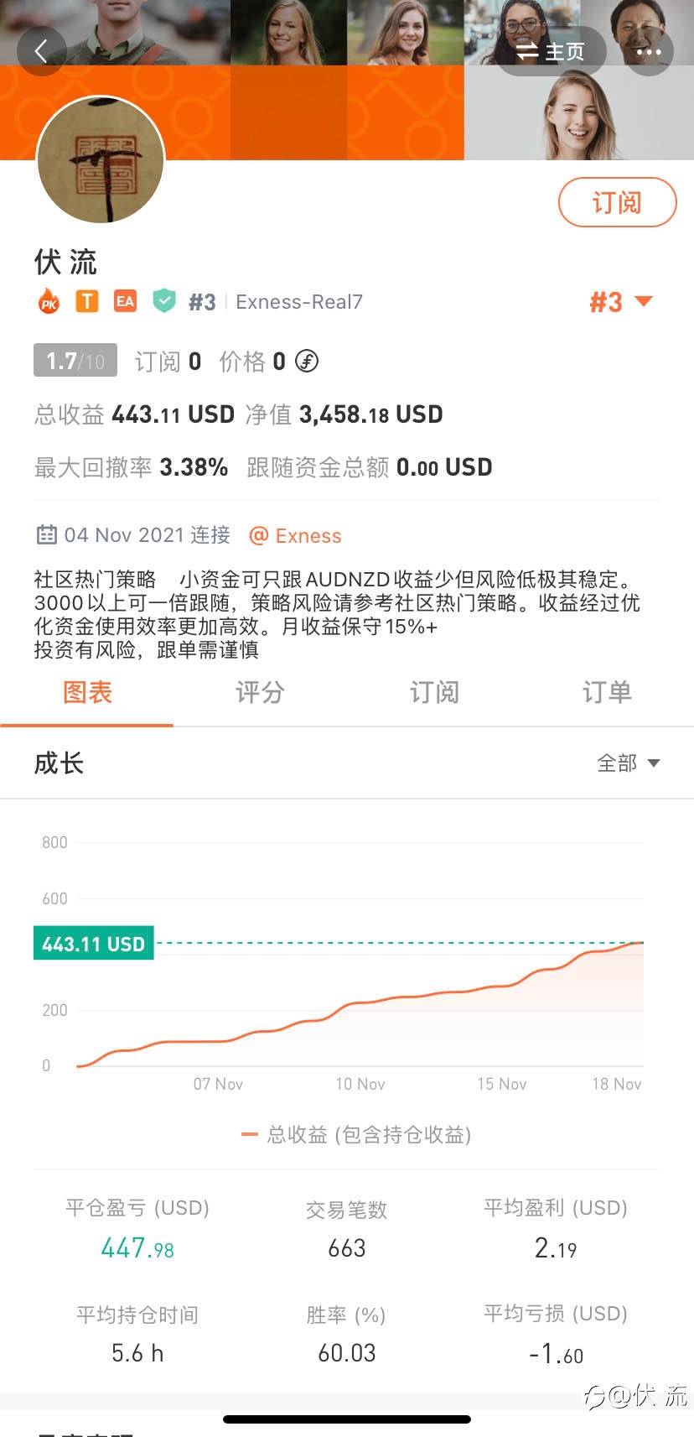Viewport: 694px width, 1437px height.
Task: Select the 图表 tab
Action: [87, 693]
